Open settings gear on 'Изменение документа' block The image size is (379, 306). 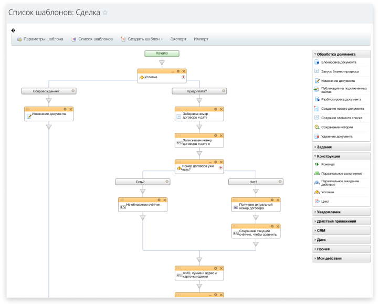coord(65,109)
